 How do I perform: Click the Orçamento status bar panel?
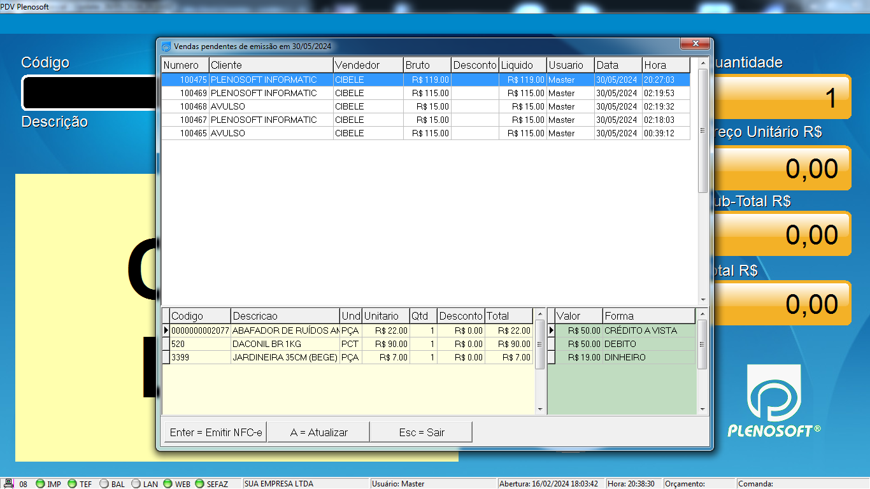(699, 484)
